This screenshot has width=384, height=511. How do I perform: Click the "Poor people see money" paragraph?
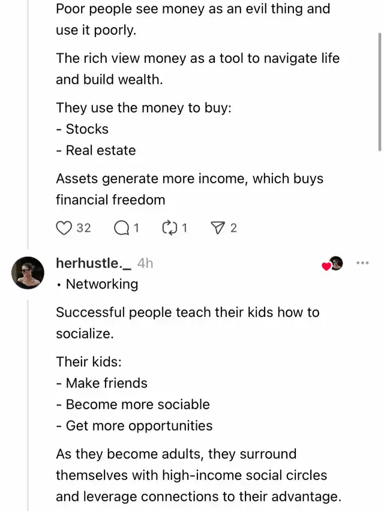[x=193, y=19]
